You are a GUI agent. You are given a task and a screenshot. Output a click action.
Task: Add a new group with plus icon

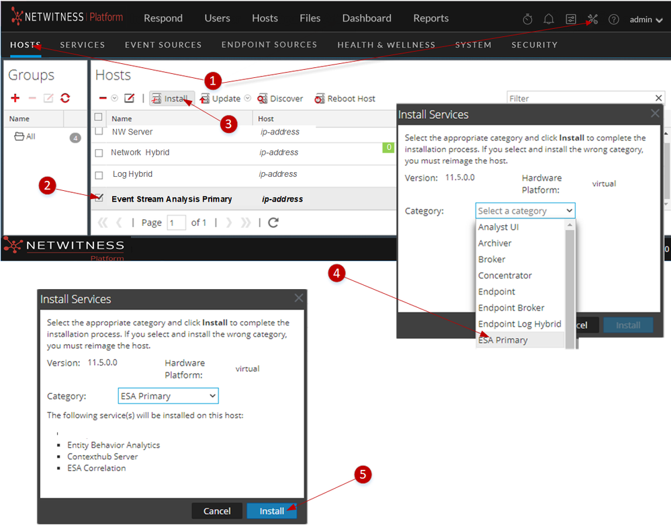[x=15, y=98]
